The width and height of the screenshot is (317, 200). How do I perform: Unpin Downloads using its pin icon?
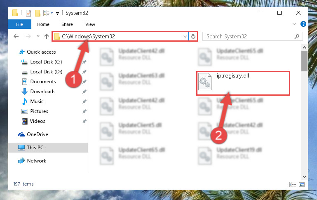[x=85, y=92]
